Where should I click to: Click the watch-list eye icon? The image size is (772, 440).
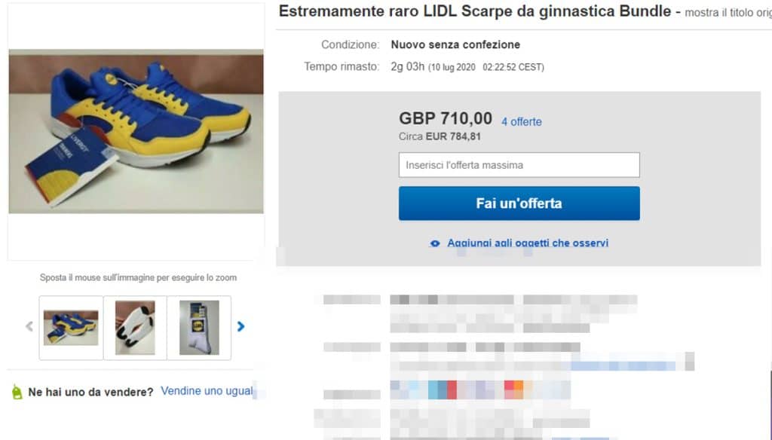tap(435, 243)
